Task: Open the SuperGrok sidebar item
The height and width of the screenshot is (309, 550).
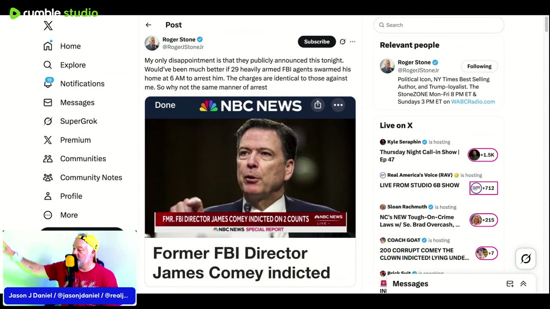Action: pyautogui.click(x=78, y=121)
